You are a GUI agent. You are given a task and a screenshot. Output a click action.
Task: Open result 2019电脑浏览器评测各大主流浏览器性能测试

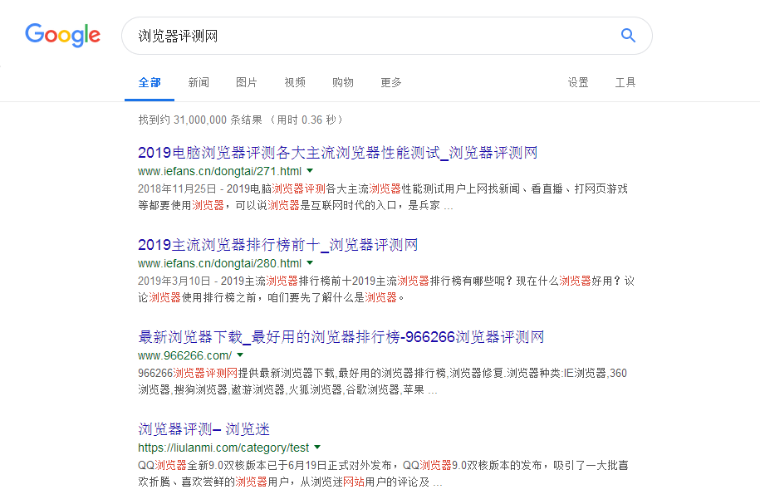click(x=338, y=153)
